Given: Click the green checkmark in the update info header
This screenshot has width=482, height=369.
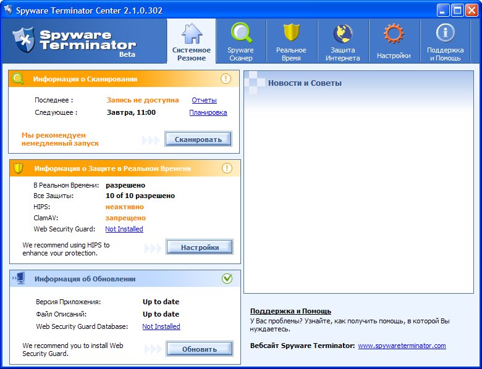Looking at the screenshot, I should click(x=227, y=278).
